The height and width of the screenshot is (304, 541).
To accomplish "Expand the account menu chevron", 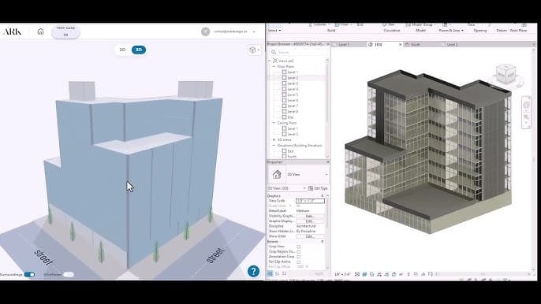I will tap(254, 32).
